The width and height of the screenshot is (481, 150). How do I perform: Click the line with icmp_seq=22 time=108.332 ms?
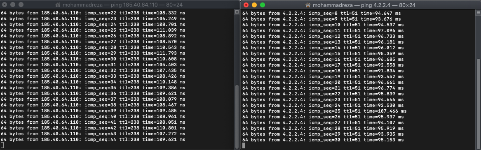(x=93, y=14)
